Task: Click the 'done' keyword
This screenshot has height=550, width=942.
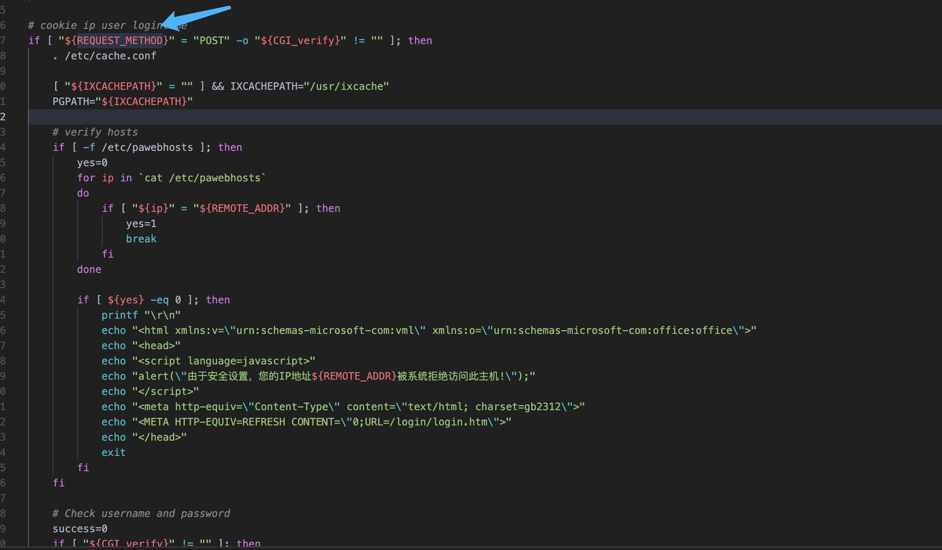Action: [89, 269]
